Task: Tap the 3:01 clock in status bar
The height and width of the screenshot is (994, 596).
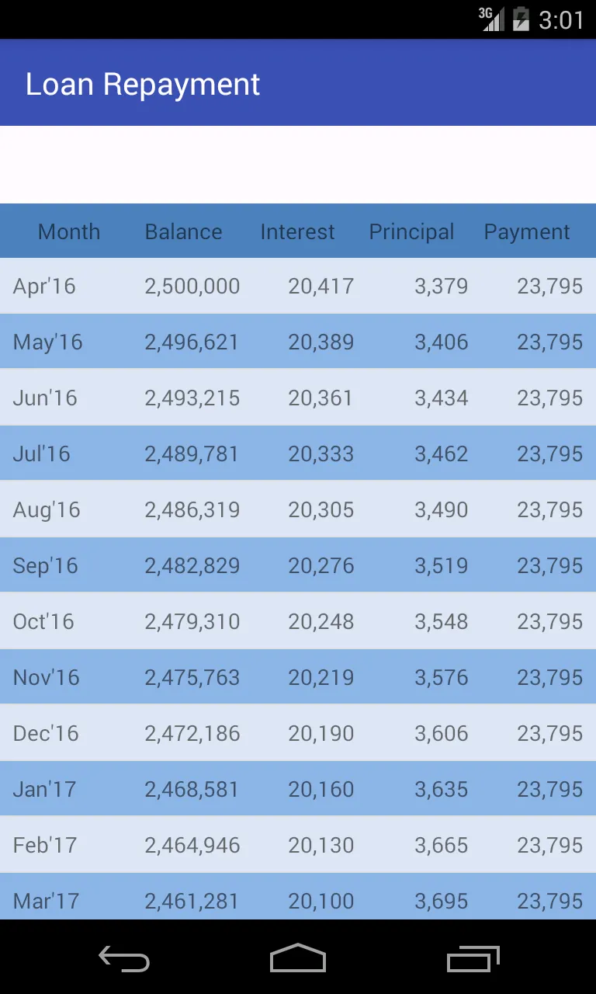Action: point(561,19)
